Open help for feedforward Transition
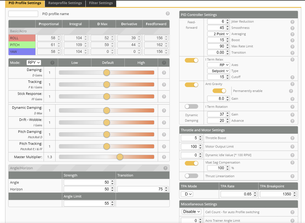Screen dimensions: 305x223 [x=292, y=53]
